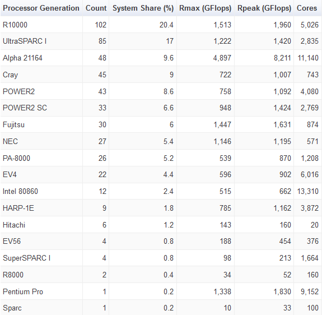
Task: Select the UltraSPARC I row label
Action: click(x=25, y=41)
